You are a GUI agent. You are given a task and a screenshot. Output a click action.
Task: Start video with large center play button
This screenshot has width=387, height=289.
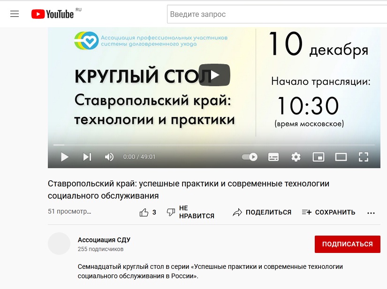tap(214, 75)
